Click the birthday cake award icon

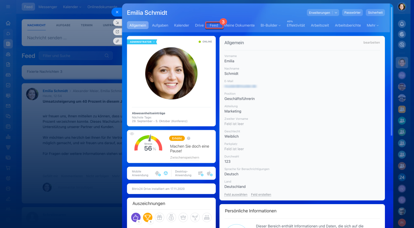[x=207, y=217]
